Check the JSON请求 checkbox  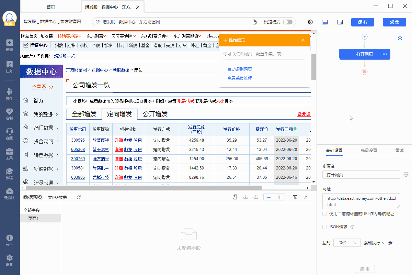click(324, 227)
